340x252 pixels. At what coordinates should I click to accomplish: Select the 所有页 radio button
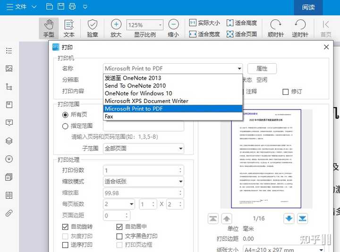[65, 115]
